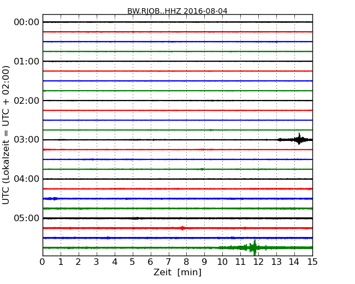Click the blue trace between 00:00 and 01:00
This screenshot has width=355, height=284.
pos(177,42)
